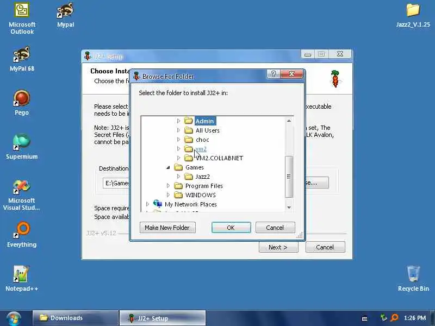Viewport: 435px width, 326px height.
Task: Expand the My Network Places node
Action: click(x=147, y=204)
